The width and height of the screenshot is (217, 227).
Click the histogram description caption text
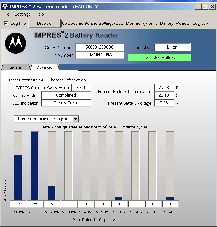(94, 127)
